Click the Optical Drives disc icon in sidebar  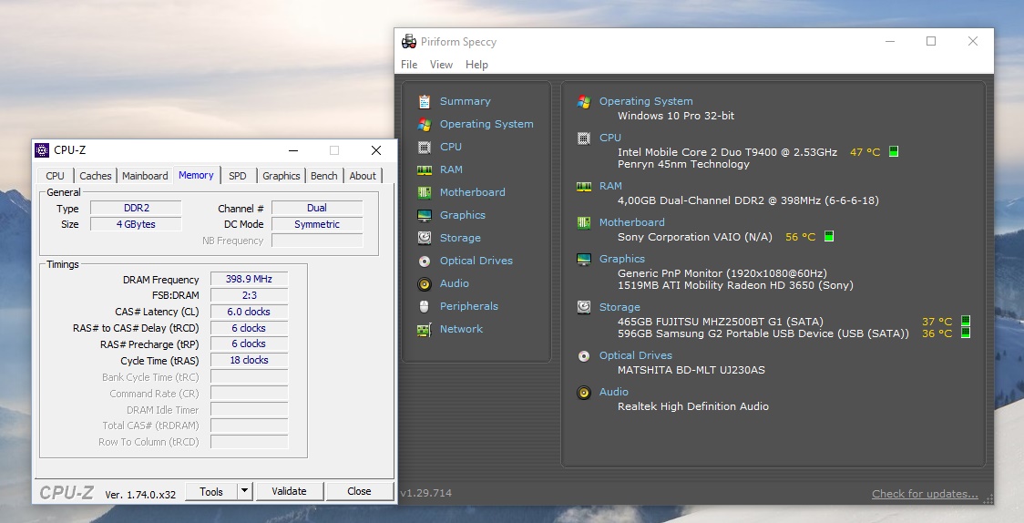tap(425, 261)
